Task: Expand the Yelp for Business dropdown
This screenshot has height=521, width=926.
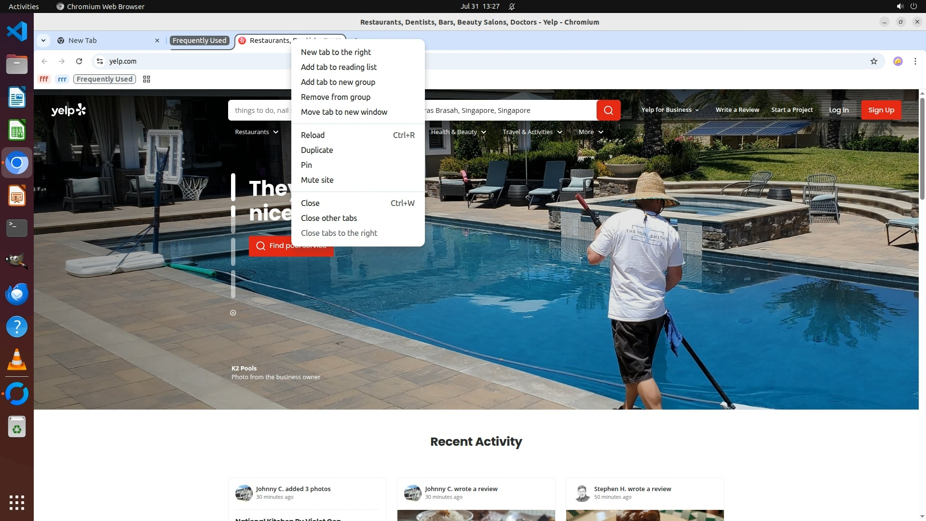Action: pos(669,110)
